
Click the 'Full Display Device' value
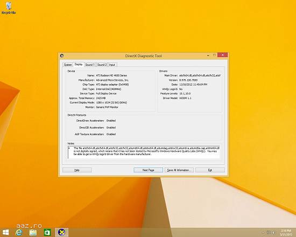[106, 94]
